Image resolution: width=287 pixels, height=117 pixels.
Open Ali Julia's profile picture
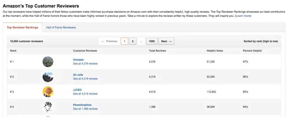coord(48,77)
